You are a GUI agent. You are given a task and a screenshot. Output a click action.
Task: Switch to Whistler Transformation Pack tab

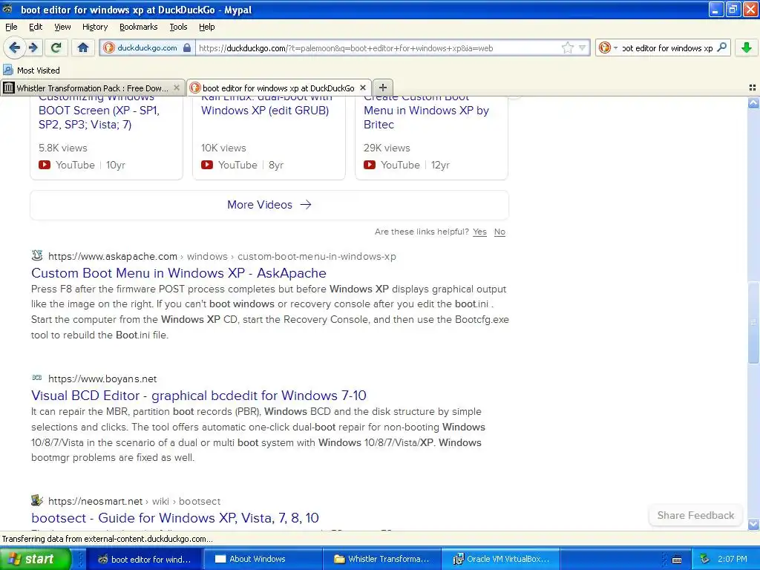[x=92, y=88]
